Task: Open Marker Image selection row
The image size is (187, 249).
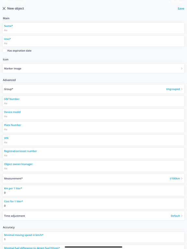Action: point(93,68)
